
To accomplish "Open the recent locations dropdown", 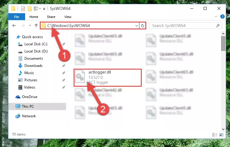I will [x=30, y=25].
